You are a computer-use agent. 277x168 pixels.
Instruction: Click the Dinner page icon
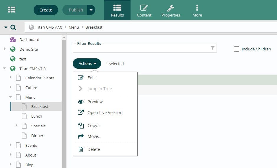[24, 136]
